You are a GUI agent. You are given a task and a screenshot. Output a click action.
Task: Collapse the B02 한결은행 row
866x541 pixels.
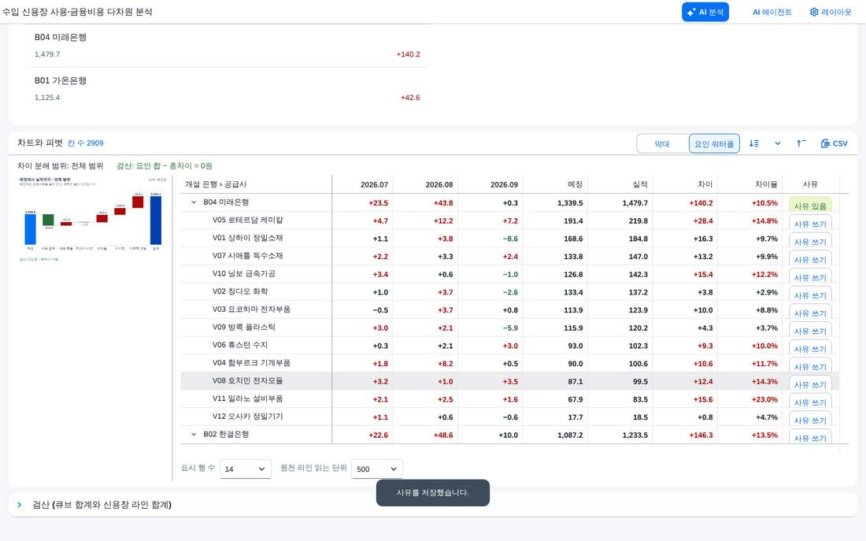tap(194, 435)
